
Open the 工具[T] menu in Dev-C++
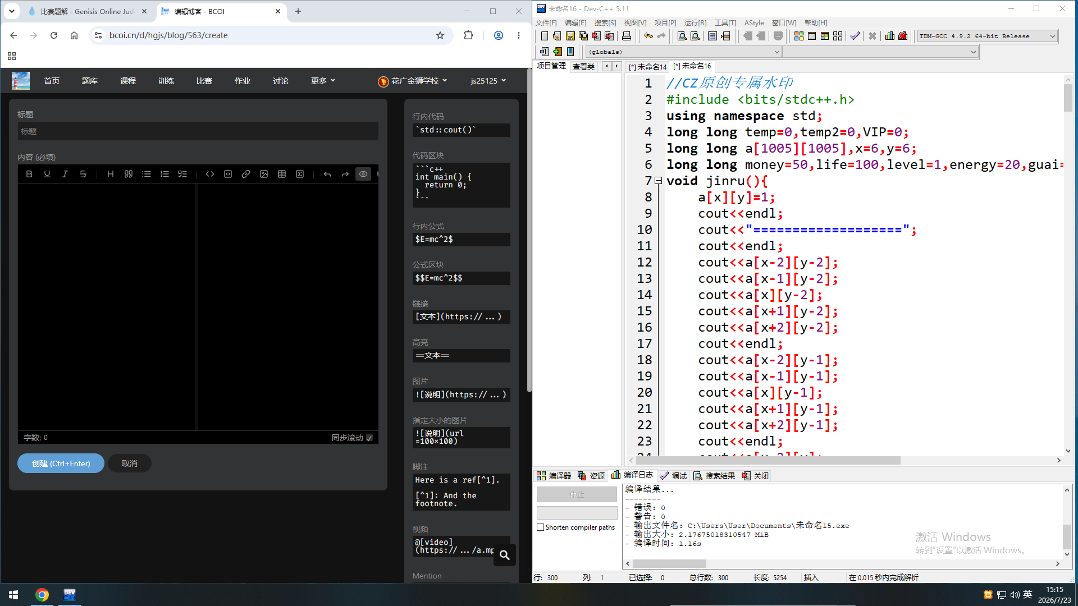725,23
